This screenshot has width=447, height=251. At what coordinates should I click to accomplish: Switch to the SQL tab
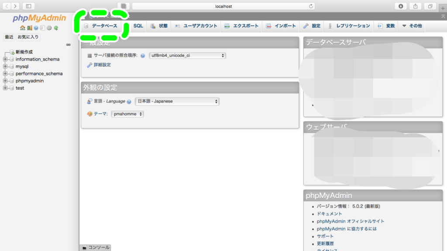(138, 26)
